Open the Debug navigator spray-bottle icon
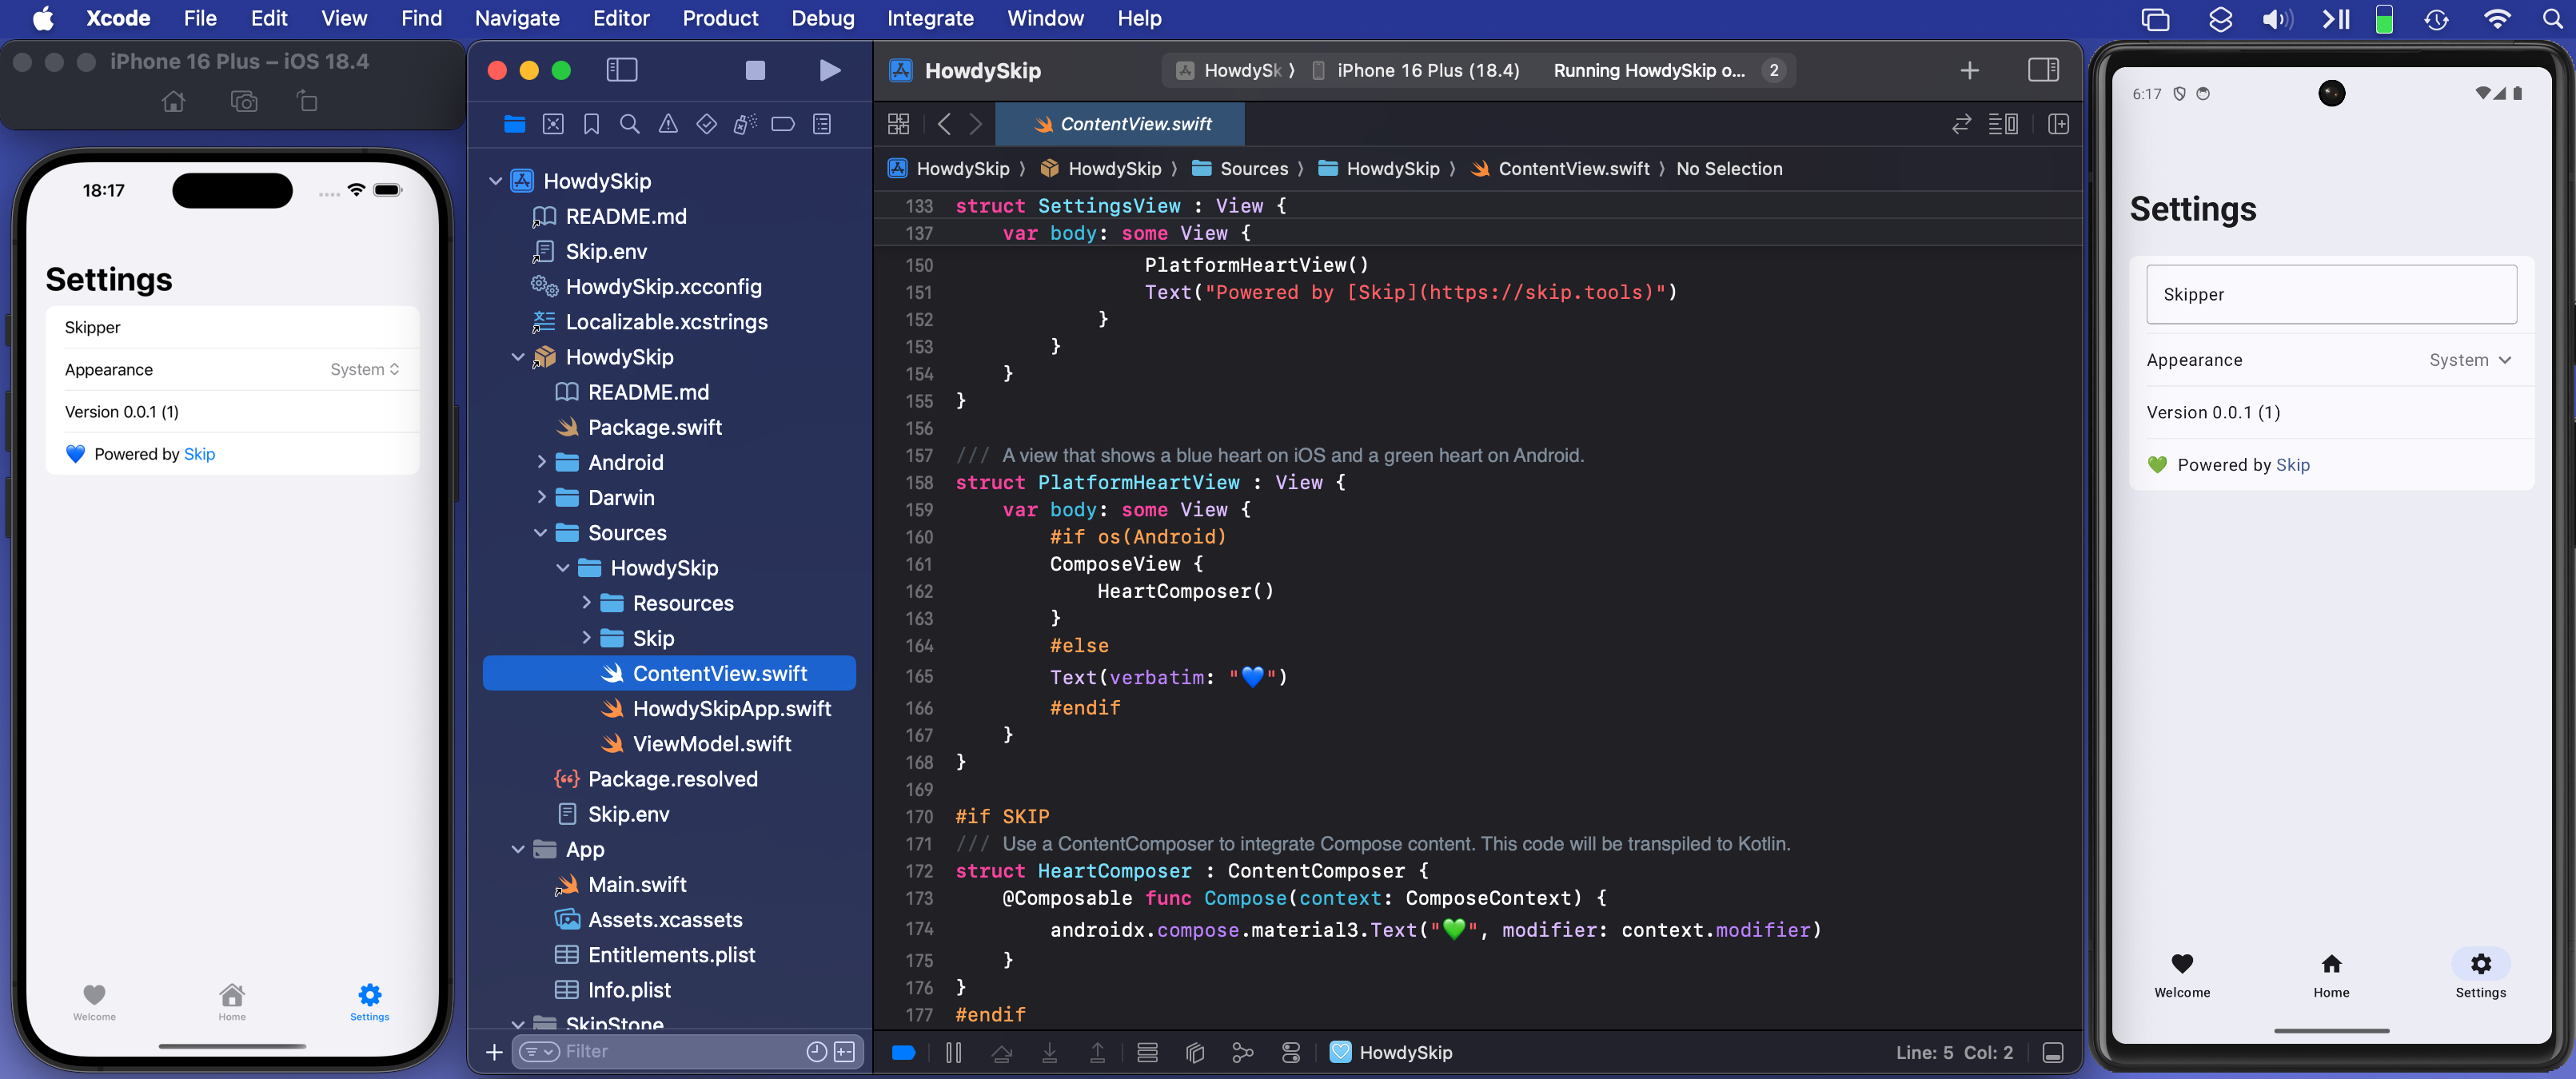 coord(744,124)
